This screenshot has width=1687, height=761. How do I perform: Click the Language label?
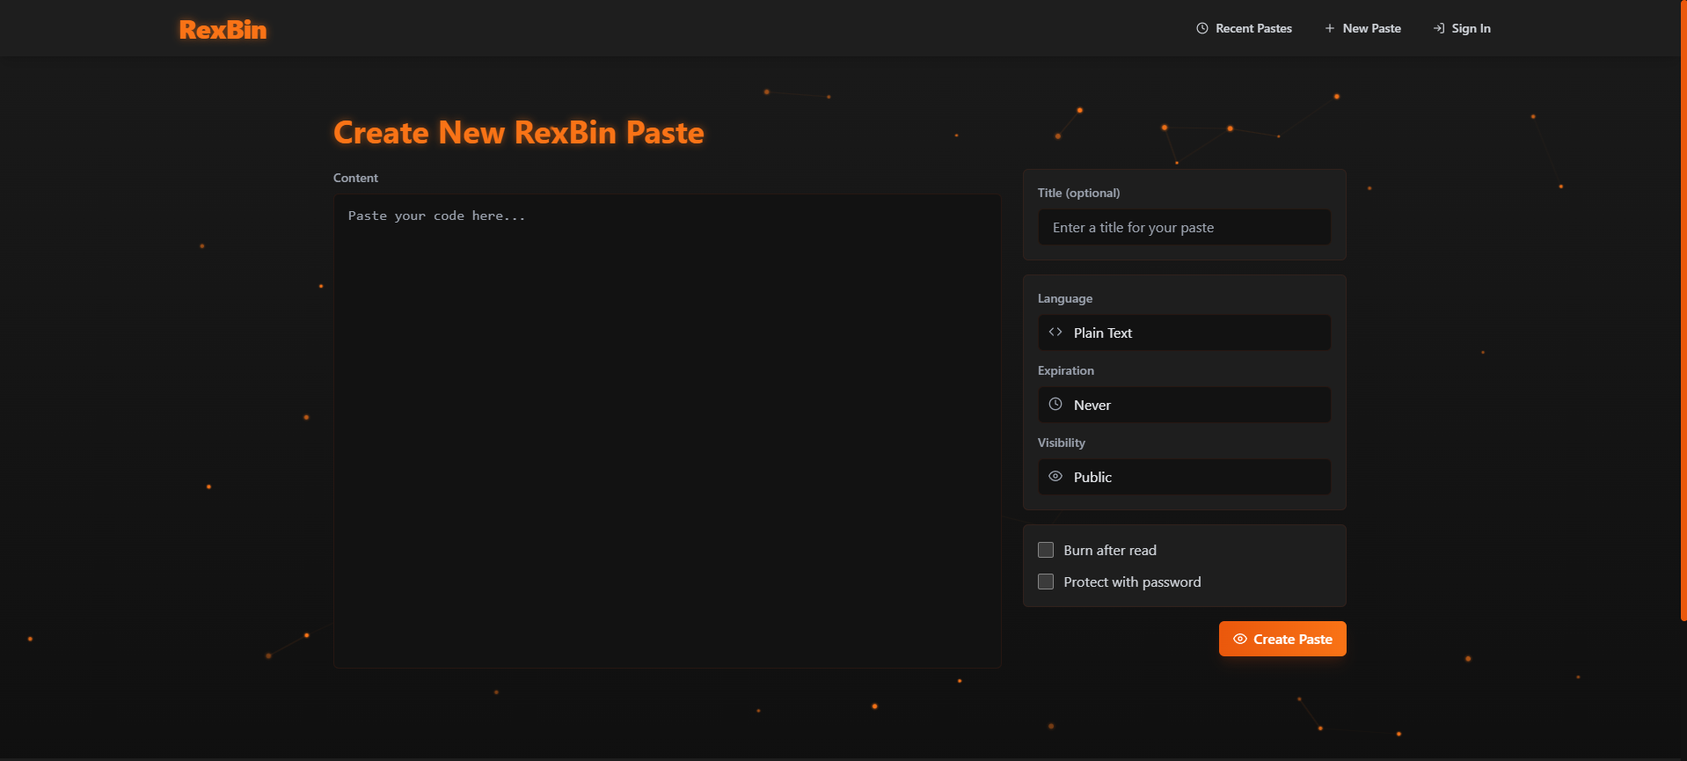pyautogui.click(x=1065, y=298)
